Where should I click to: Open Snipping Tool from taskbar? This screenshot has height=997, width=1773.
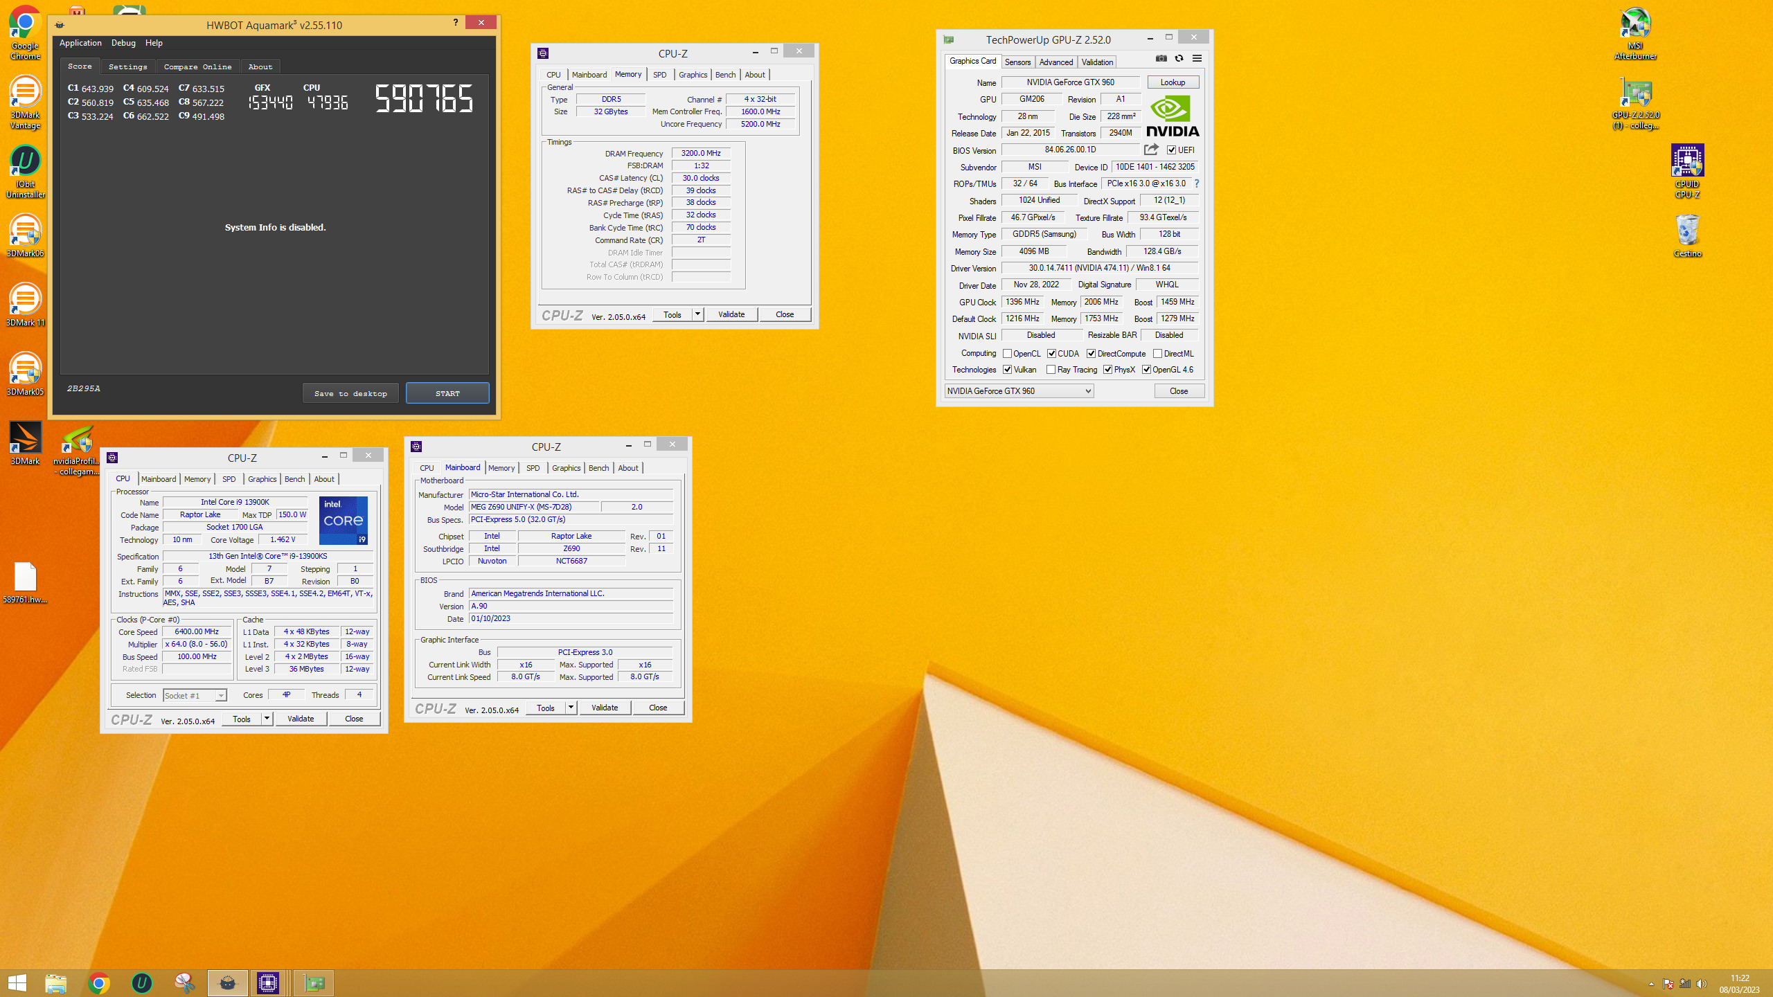pos(184,982)
